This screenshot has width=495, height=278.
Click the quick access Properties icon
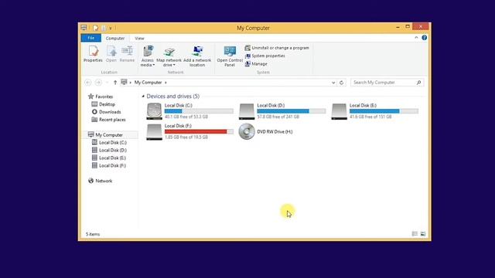point(95,28)
